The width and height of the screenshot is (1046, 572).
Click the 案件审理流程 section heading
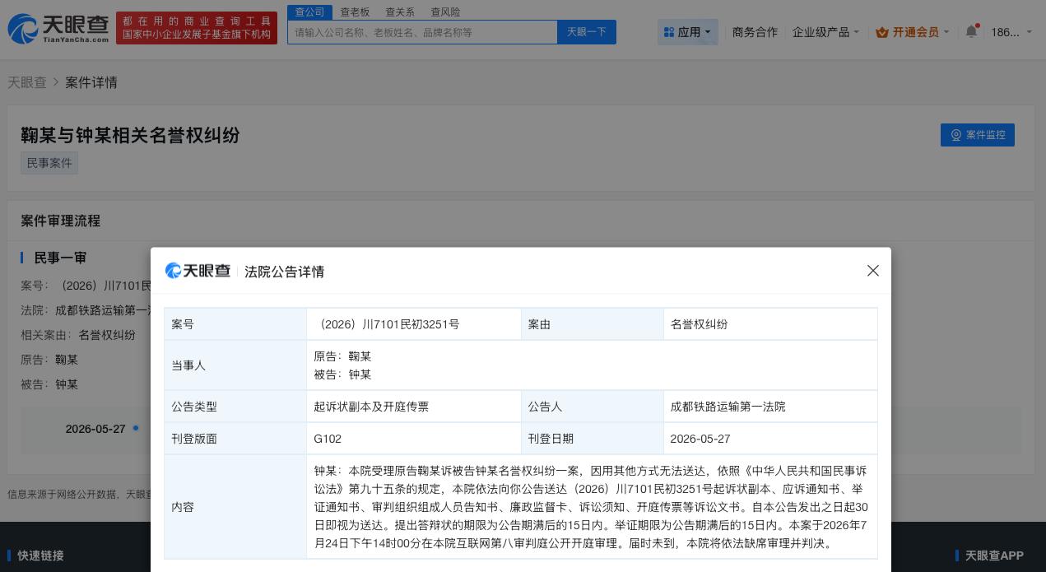coord(60,221)
